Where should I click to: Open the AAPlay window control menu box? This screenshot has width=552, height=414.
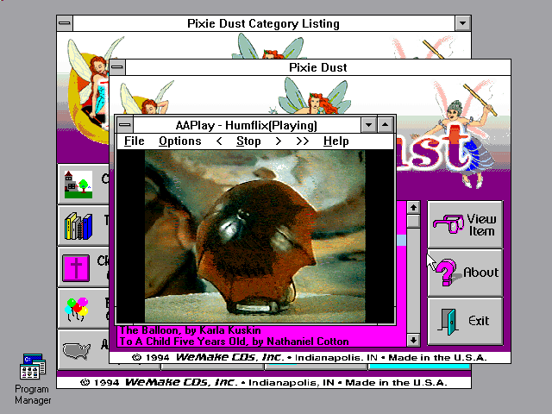125,125
